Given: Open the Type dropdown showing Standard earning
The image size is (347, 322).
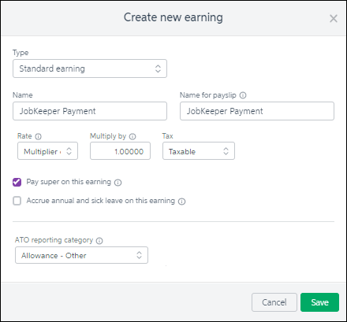Looking at the screenshot, I should click(90, 68).
